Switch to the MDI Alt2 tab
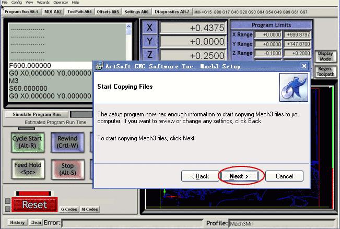Screen dimensions: 340x229 [53, 11]
